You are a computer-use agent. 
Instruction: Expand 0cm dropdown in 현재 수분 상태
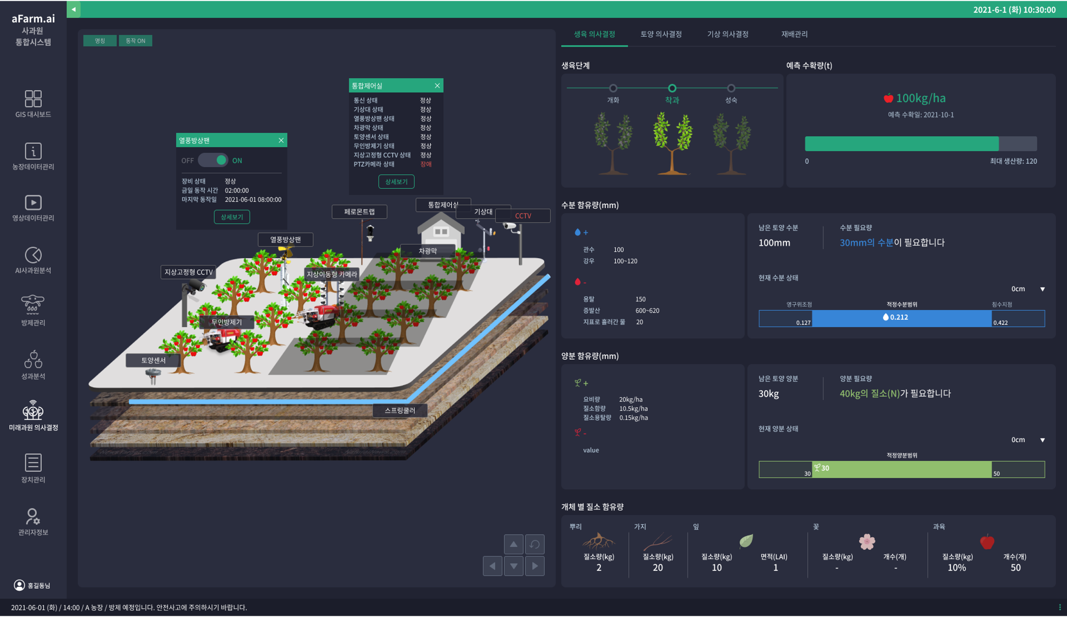[x=1042, y=289]
